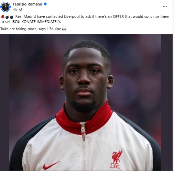Click the words 'IBOU KONATÉ IMMEDIATELY'
The height and width of the screenshot is (171, 174).
click(36, 22)
